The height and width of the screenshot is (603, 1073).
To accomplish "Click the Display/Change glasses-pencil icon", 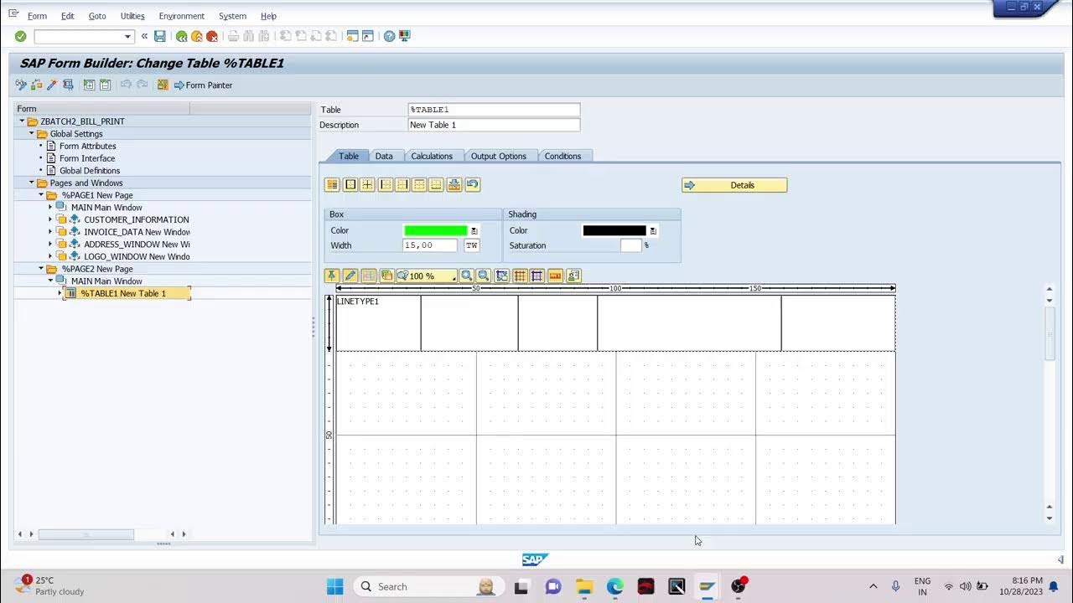I will 21,85.
